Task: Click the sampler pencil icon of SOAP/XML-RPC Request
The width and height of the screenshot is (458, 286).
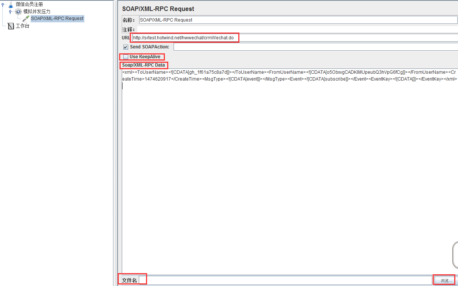Action: [25, 18]
